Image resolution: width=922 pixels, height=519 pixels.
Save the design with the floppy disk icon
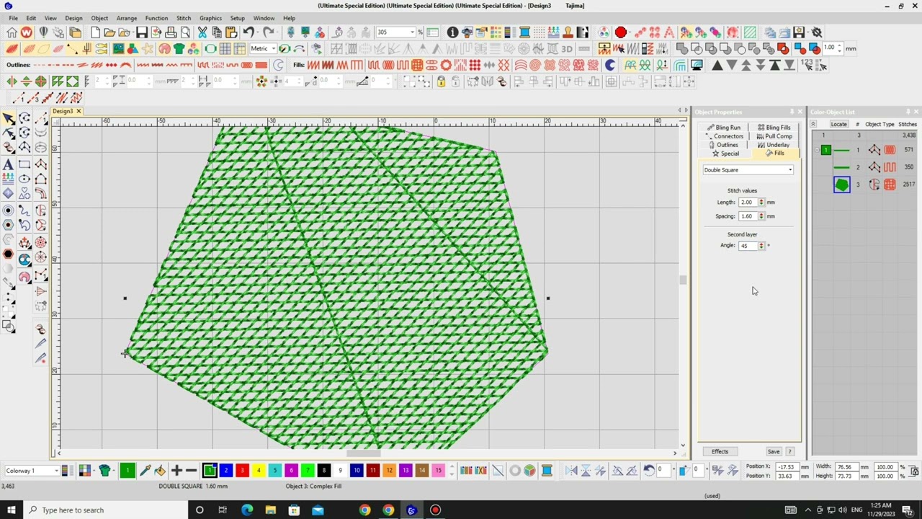point(142,32)
